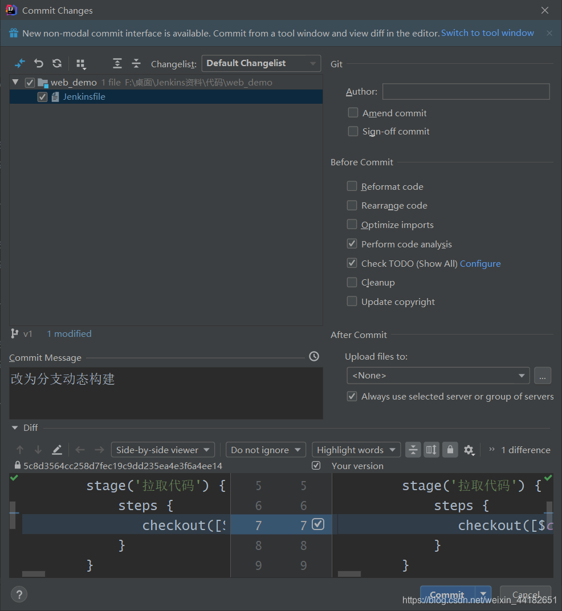
Task: Open the Do not ignore dropdown
Action: click(266, 450)
